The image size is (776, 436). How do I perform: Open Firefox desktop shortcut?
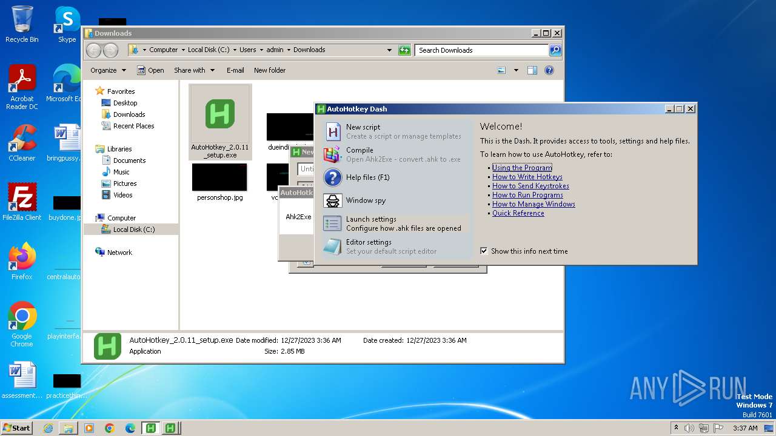tap(22, 262)
